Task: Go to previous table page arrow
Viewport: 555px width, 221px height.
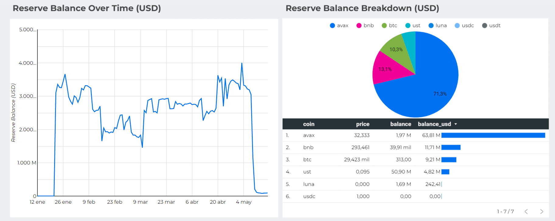Action: coord(526,212)
